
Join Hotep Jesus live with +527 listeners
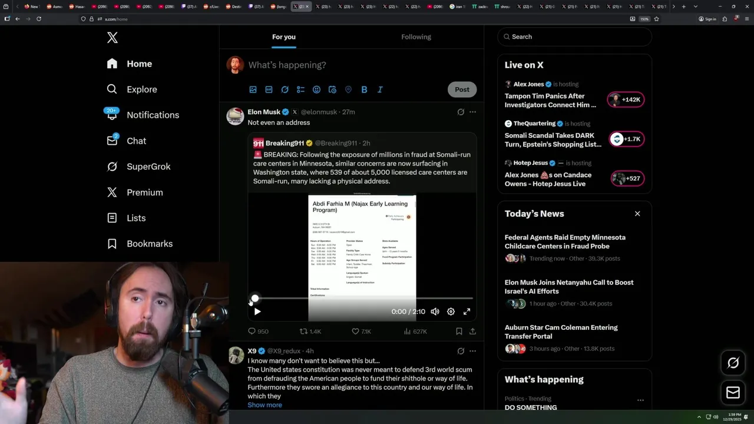(627, 178)
